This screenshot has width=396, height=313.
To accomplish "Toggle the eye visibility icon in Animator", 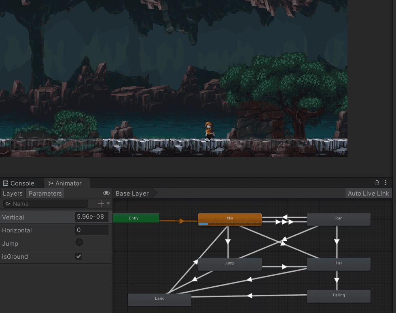I will [106, 193].
